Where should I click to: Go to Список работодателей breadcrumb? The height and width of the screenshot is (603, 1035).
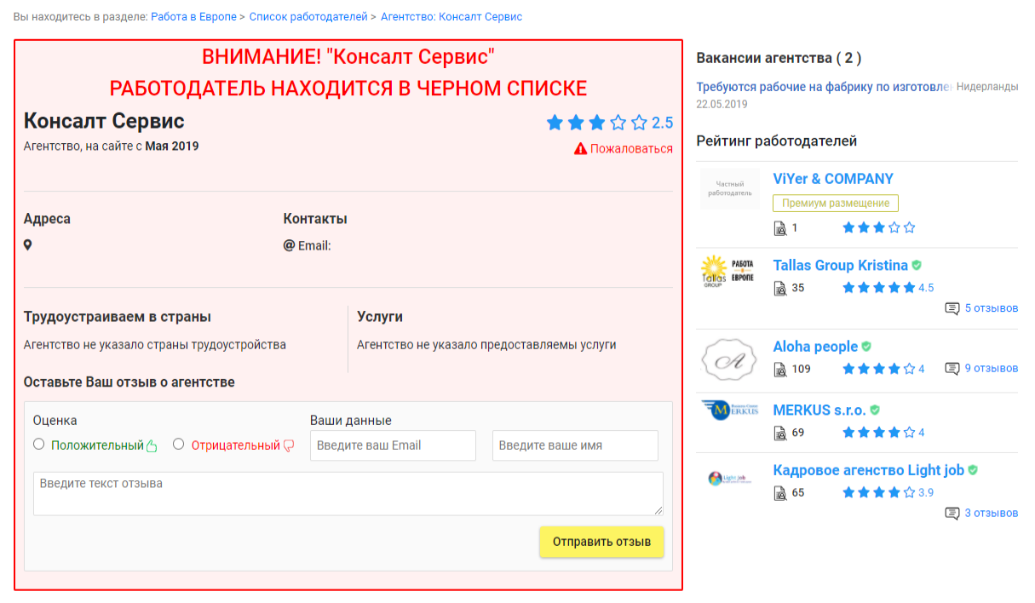308,17
